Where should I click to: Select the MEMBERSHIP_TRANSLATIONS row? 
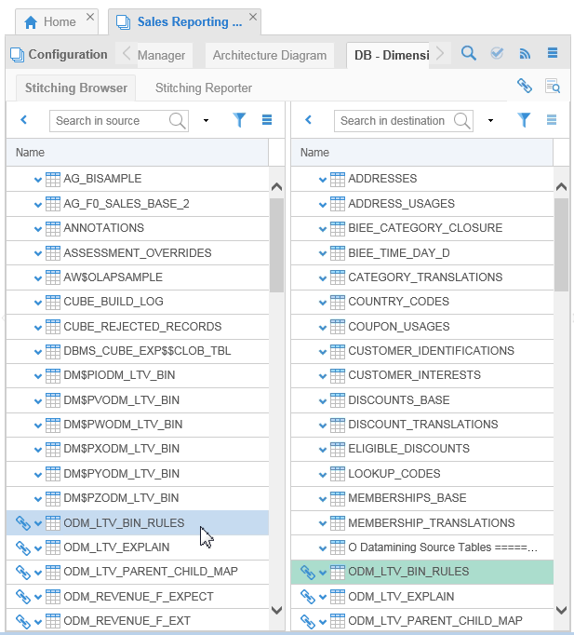[x=422, y=523]
